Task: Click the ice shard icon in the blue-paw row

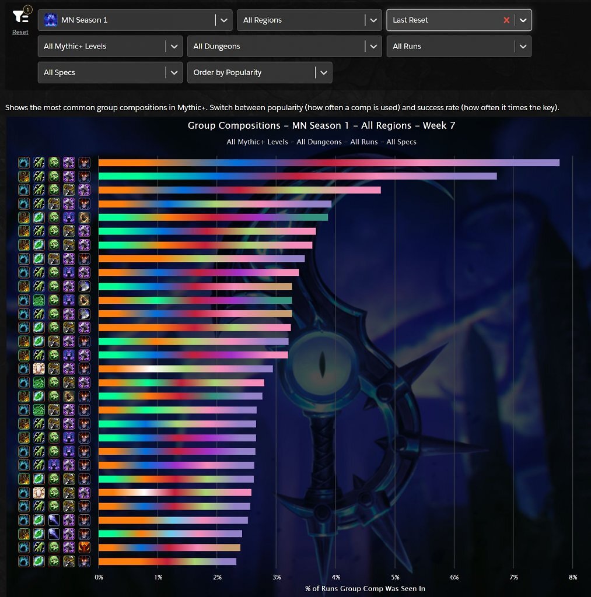Action: coord(54,520)
